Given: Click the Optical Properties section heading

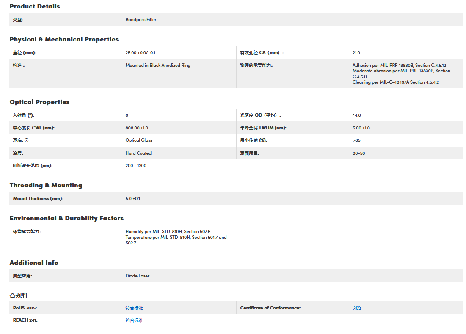Looking at the screenshot, I should [x=39, y=102].
